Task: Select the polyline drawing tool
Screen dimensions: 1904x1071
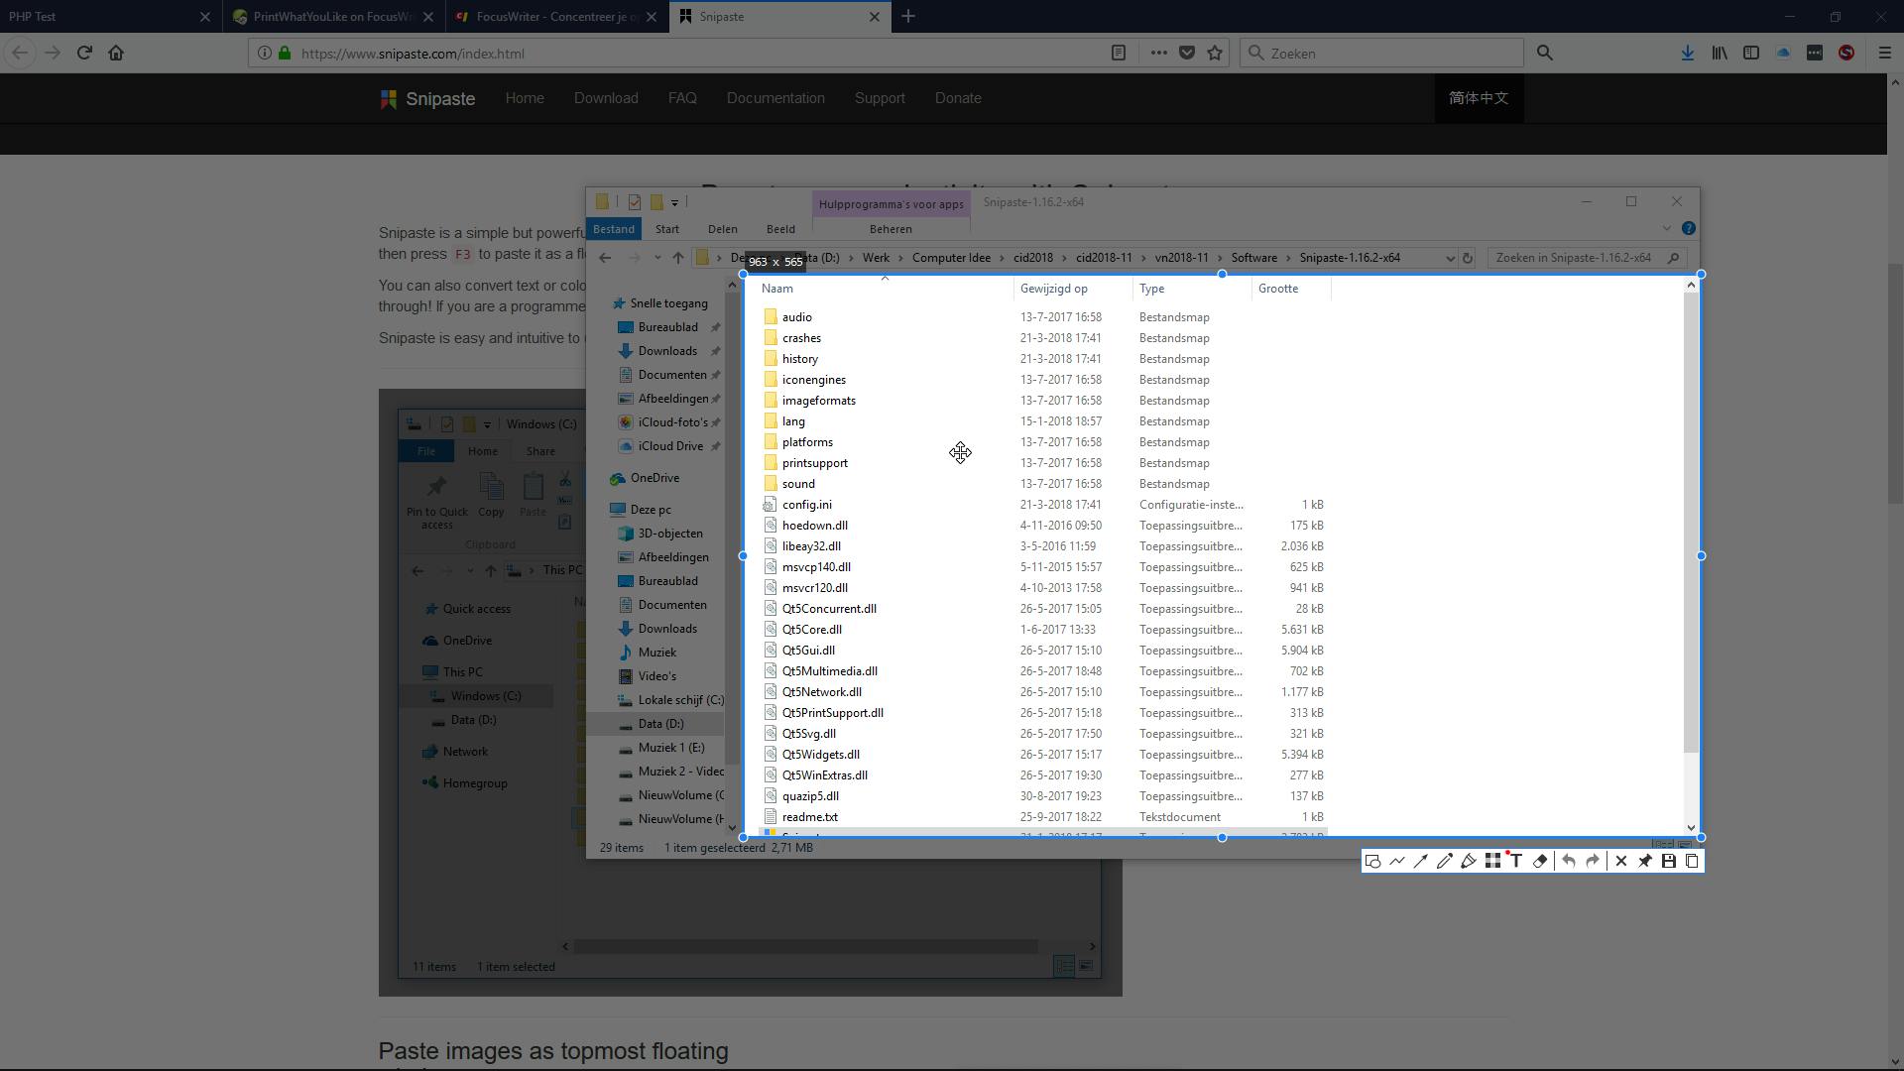Action: tap(1397, 861)
